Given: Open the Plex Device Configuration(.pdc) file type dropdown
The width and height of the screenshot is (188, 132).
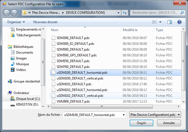Looking at the screenshot, I should point(155,115).
